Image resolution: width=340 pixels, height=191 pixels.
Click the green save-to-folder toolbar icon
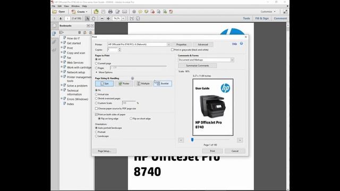click(x=96, y=12)
